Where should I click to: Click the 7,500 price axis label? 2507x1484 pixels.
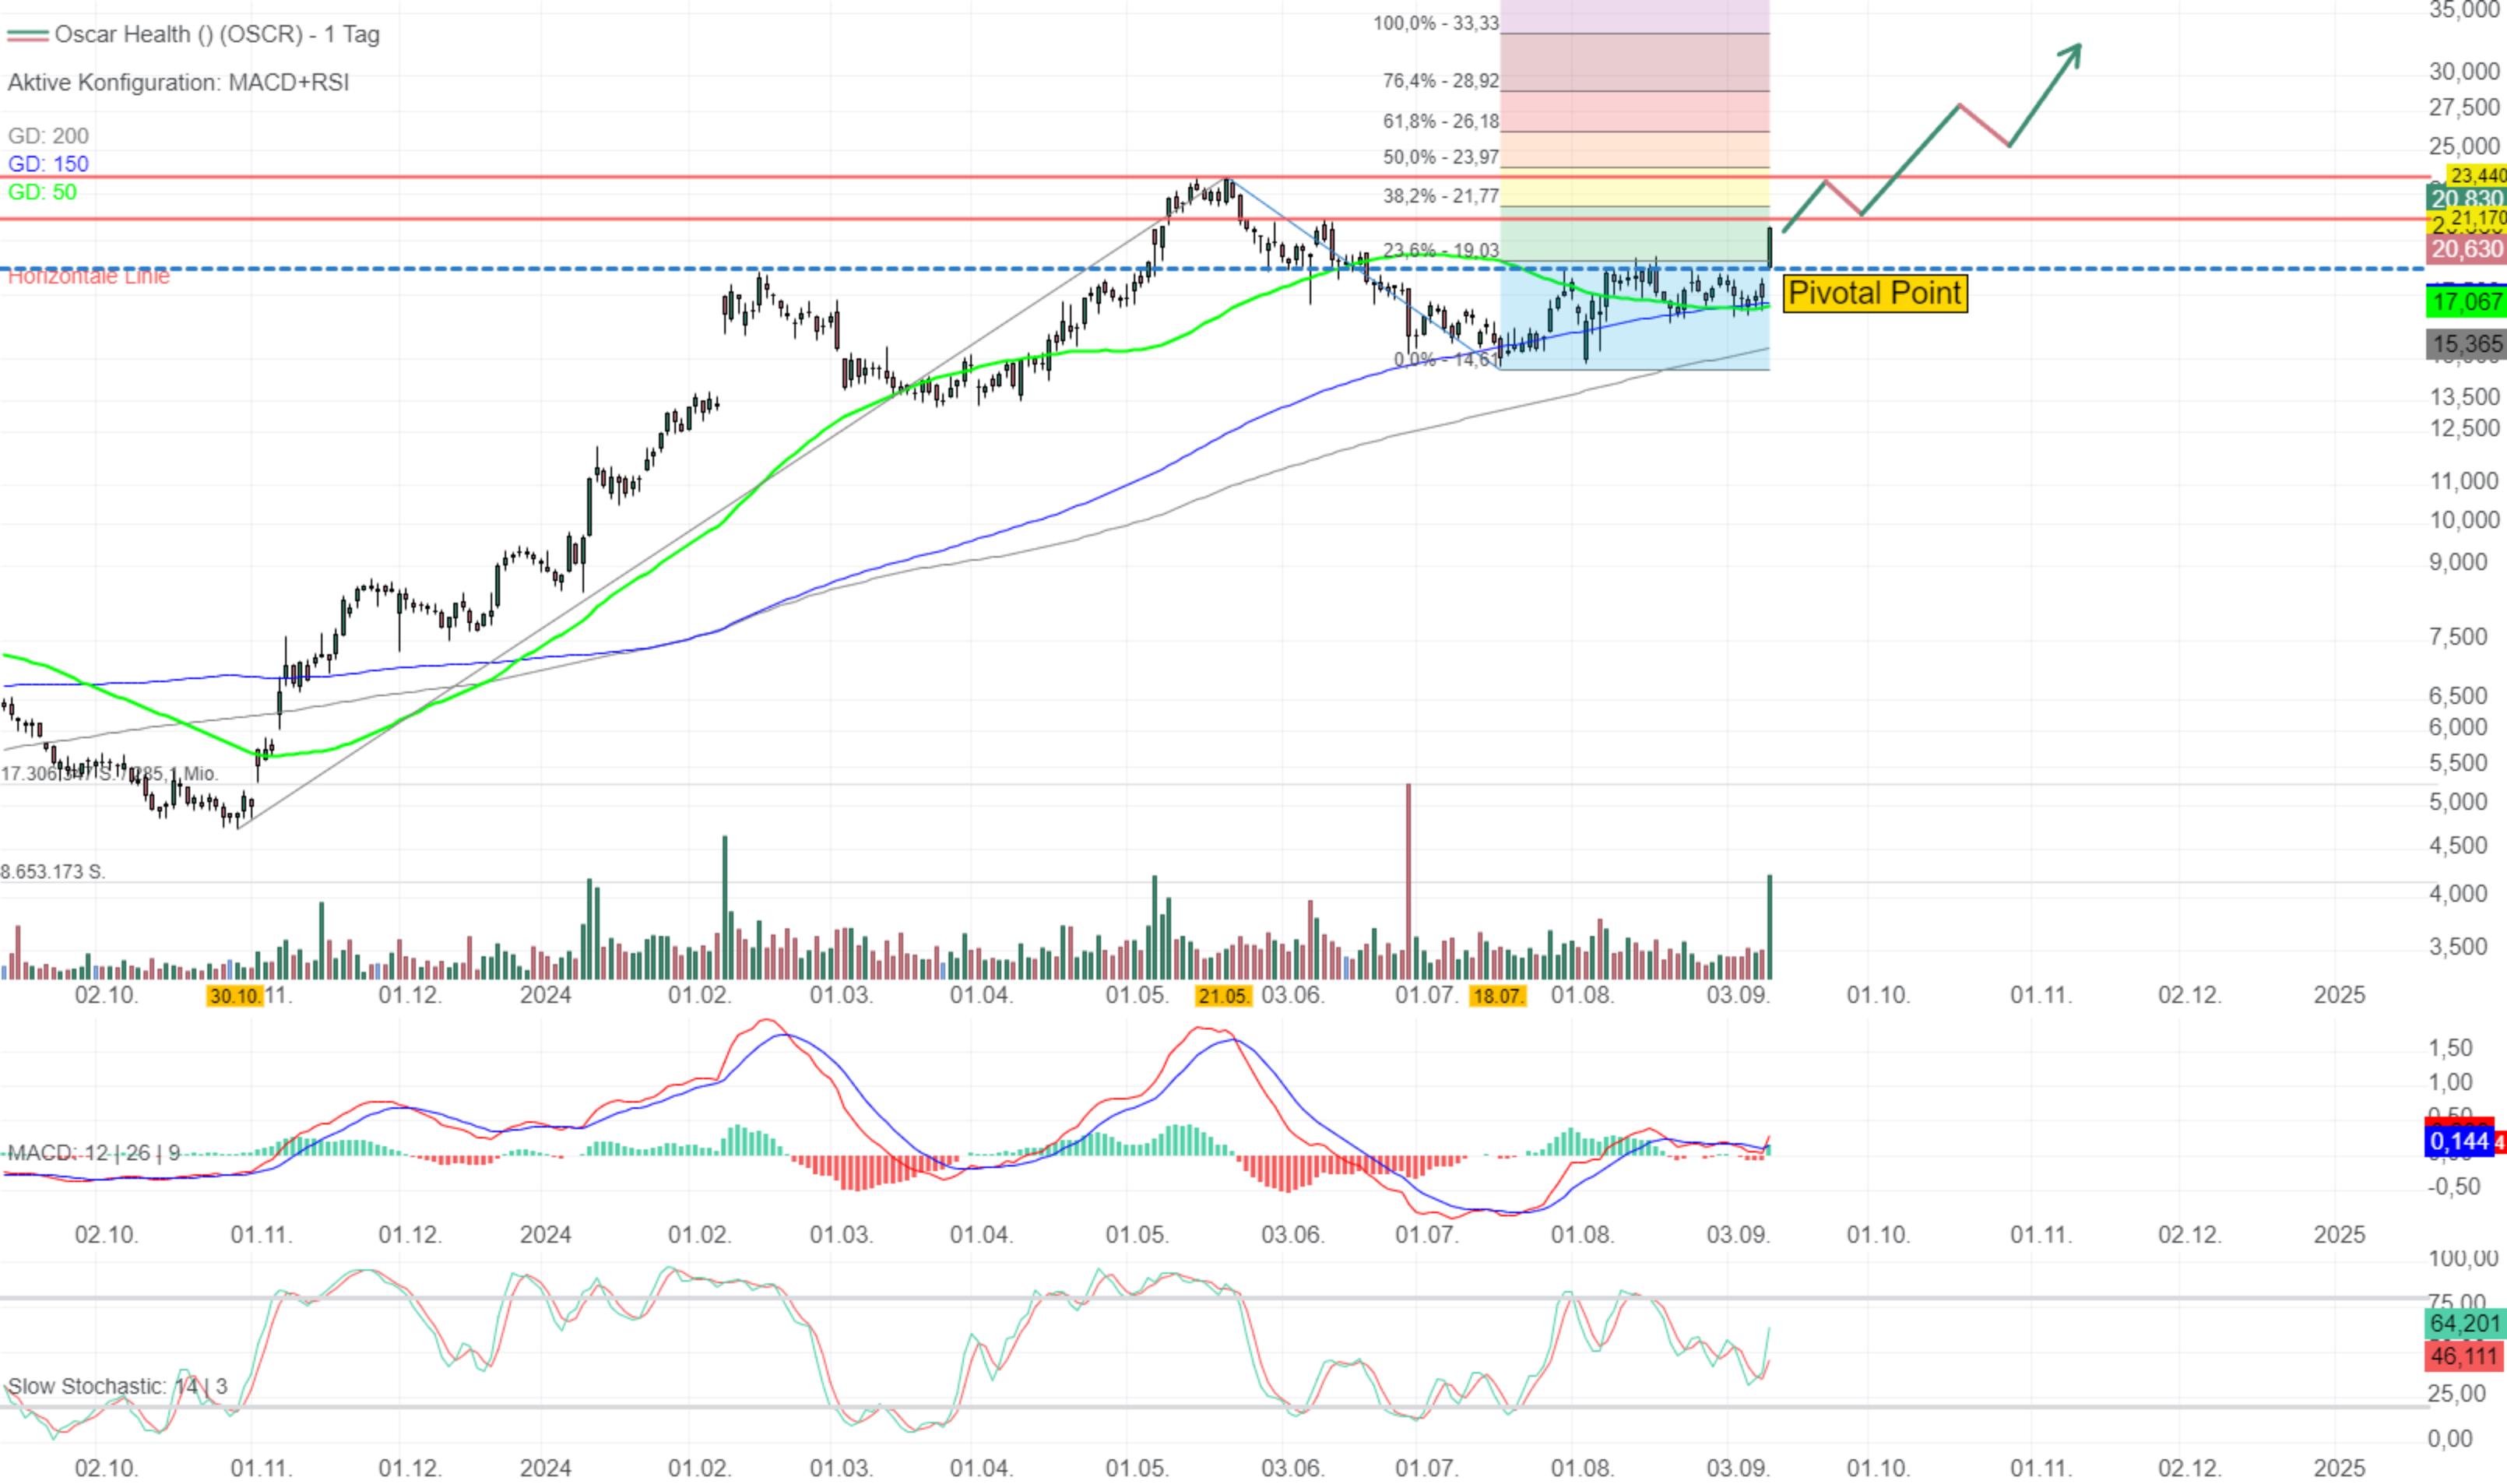pyautogui.click(x=2458, y=637)
